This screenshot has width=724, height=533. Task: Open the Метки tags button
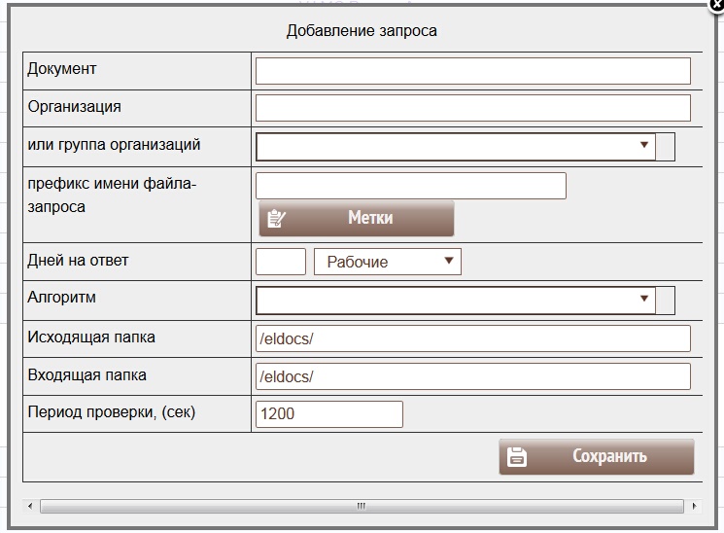tap(357, 218)
